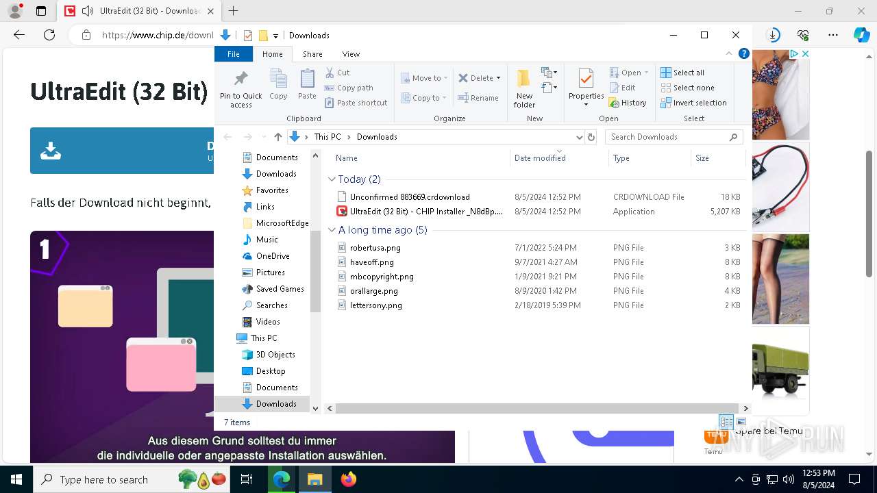Click Copy path in the ribbon
Image resolution: width=877 pixels, height=493 pixels.
(349, 88)
